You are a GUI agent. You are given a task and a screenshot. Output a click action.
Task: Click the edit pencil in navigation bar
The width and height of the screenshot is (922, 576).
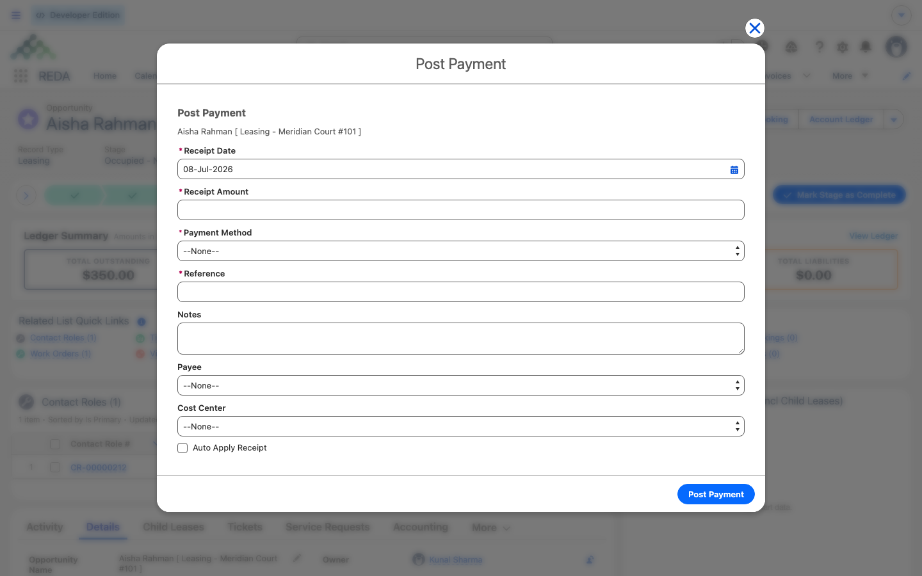(907, 76)
